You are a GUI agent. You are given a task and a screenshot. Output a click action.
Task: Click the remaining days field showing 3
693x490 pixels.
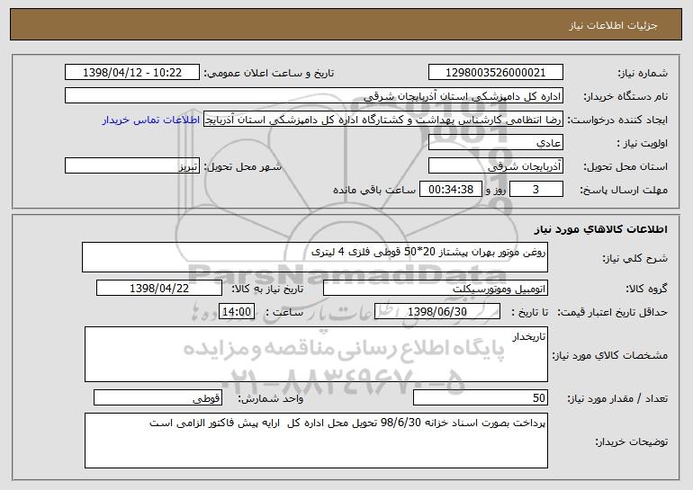pyautogui.click(x=536, y=190)
